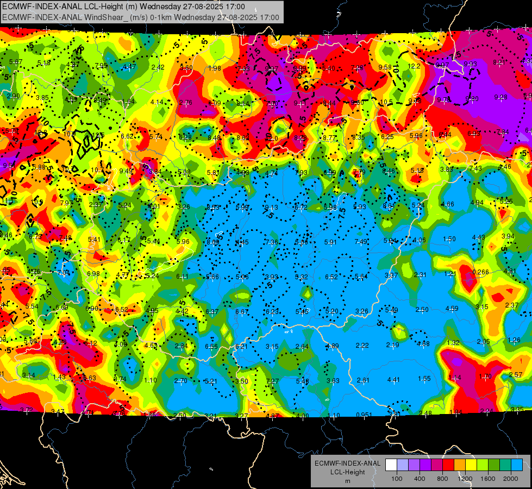This screenshot has width=532, height=489.
Task: Click the 5.93 grid point value
Action: point(360,206)
